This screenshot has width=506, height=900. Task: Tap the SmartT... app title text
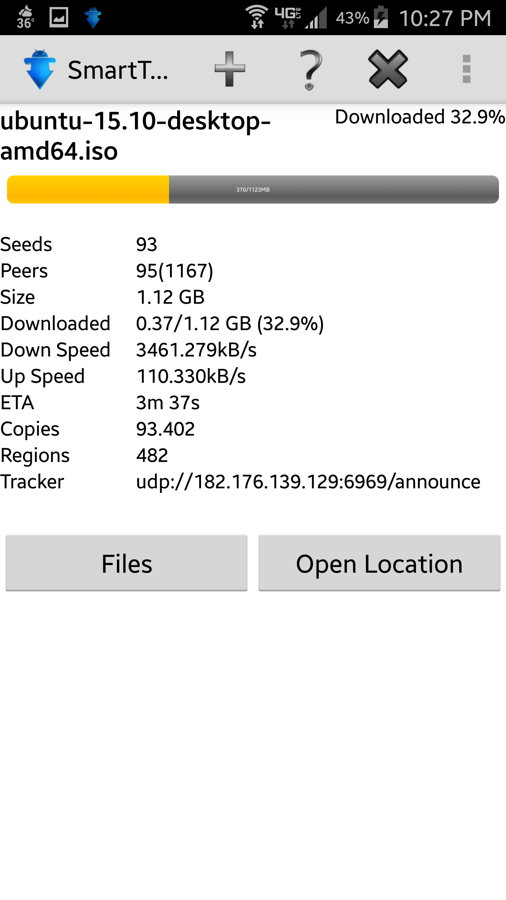[118, 70]
